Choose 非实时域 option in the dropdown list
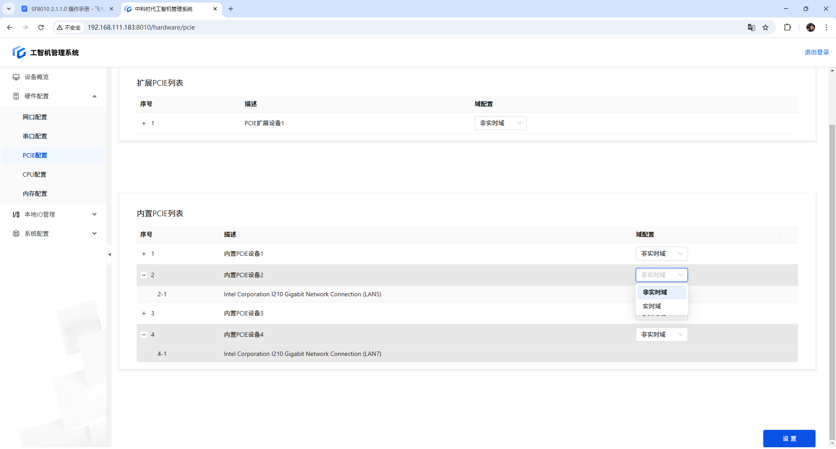The image size is (836, 449). pyautogui.click(x=655, y=292)
